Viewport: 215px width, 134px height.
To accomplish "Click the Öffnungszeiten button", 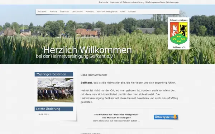I will (x=166, y=117).
